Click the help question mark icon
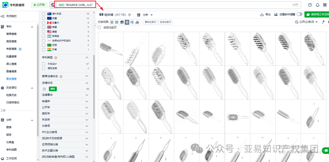This screenshot has width=329, height=162. (x=310, y=5)
